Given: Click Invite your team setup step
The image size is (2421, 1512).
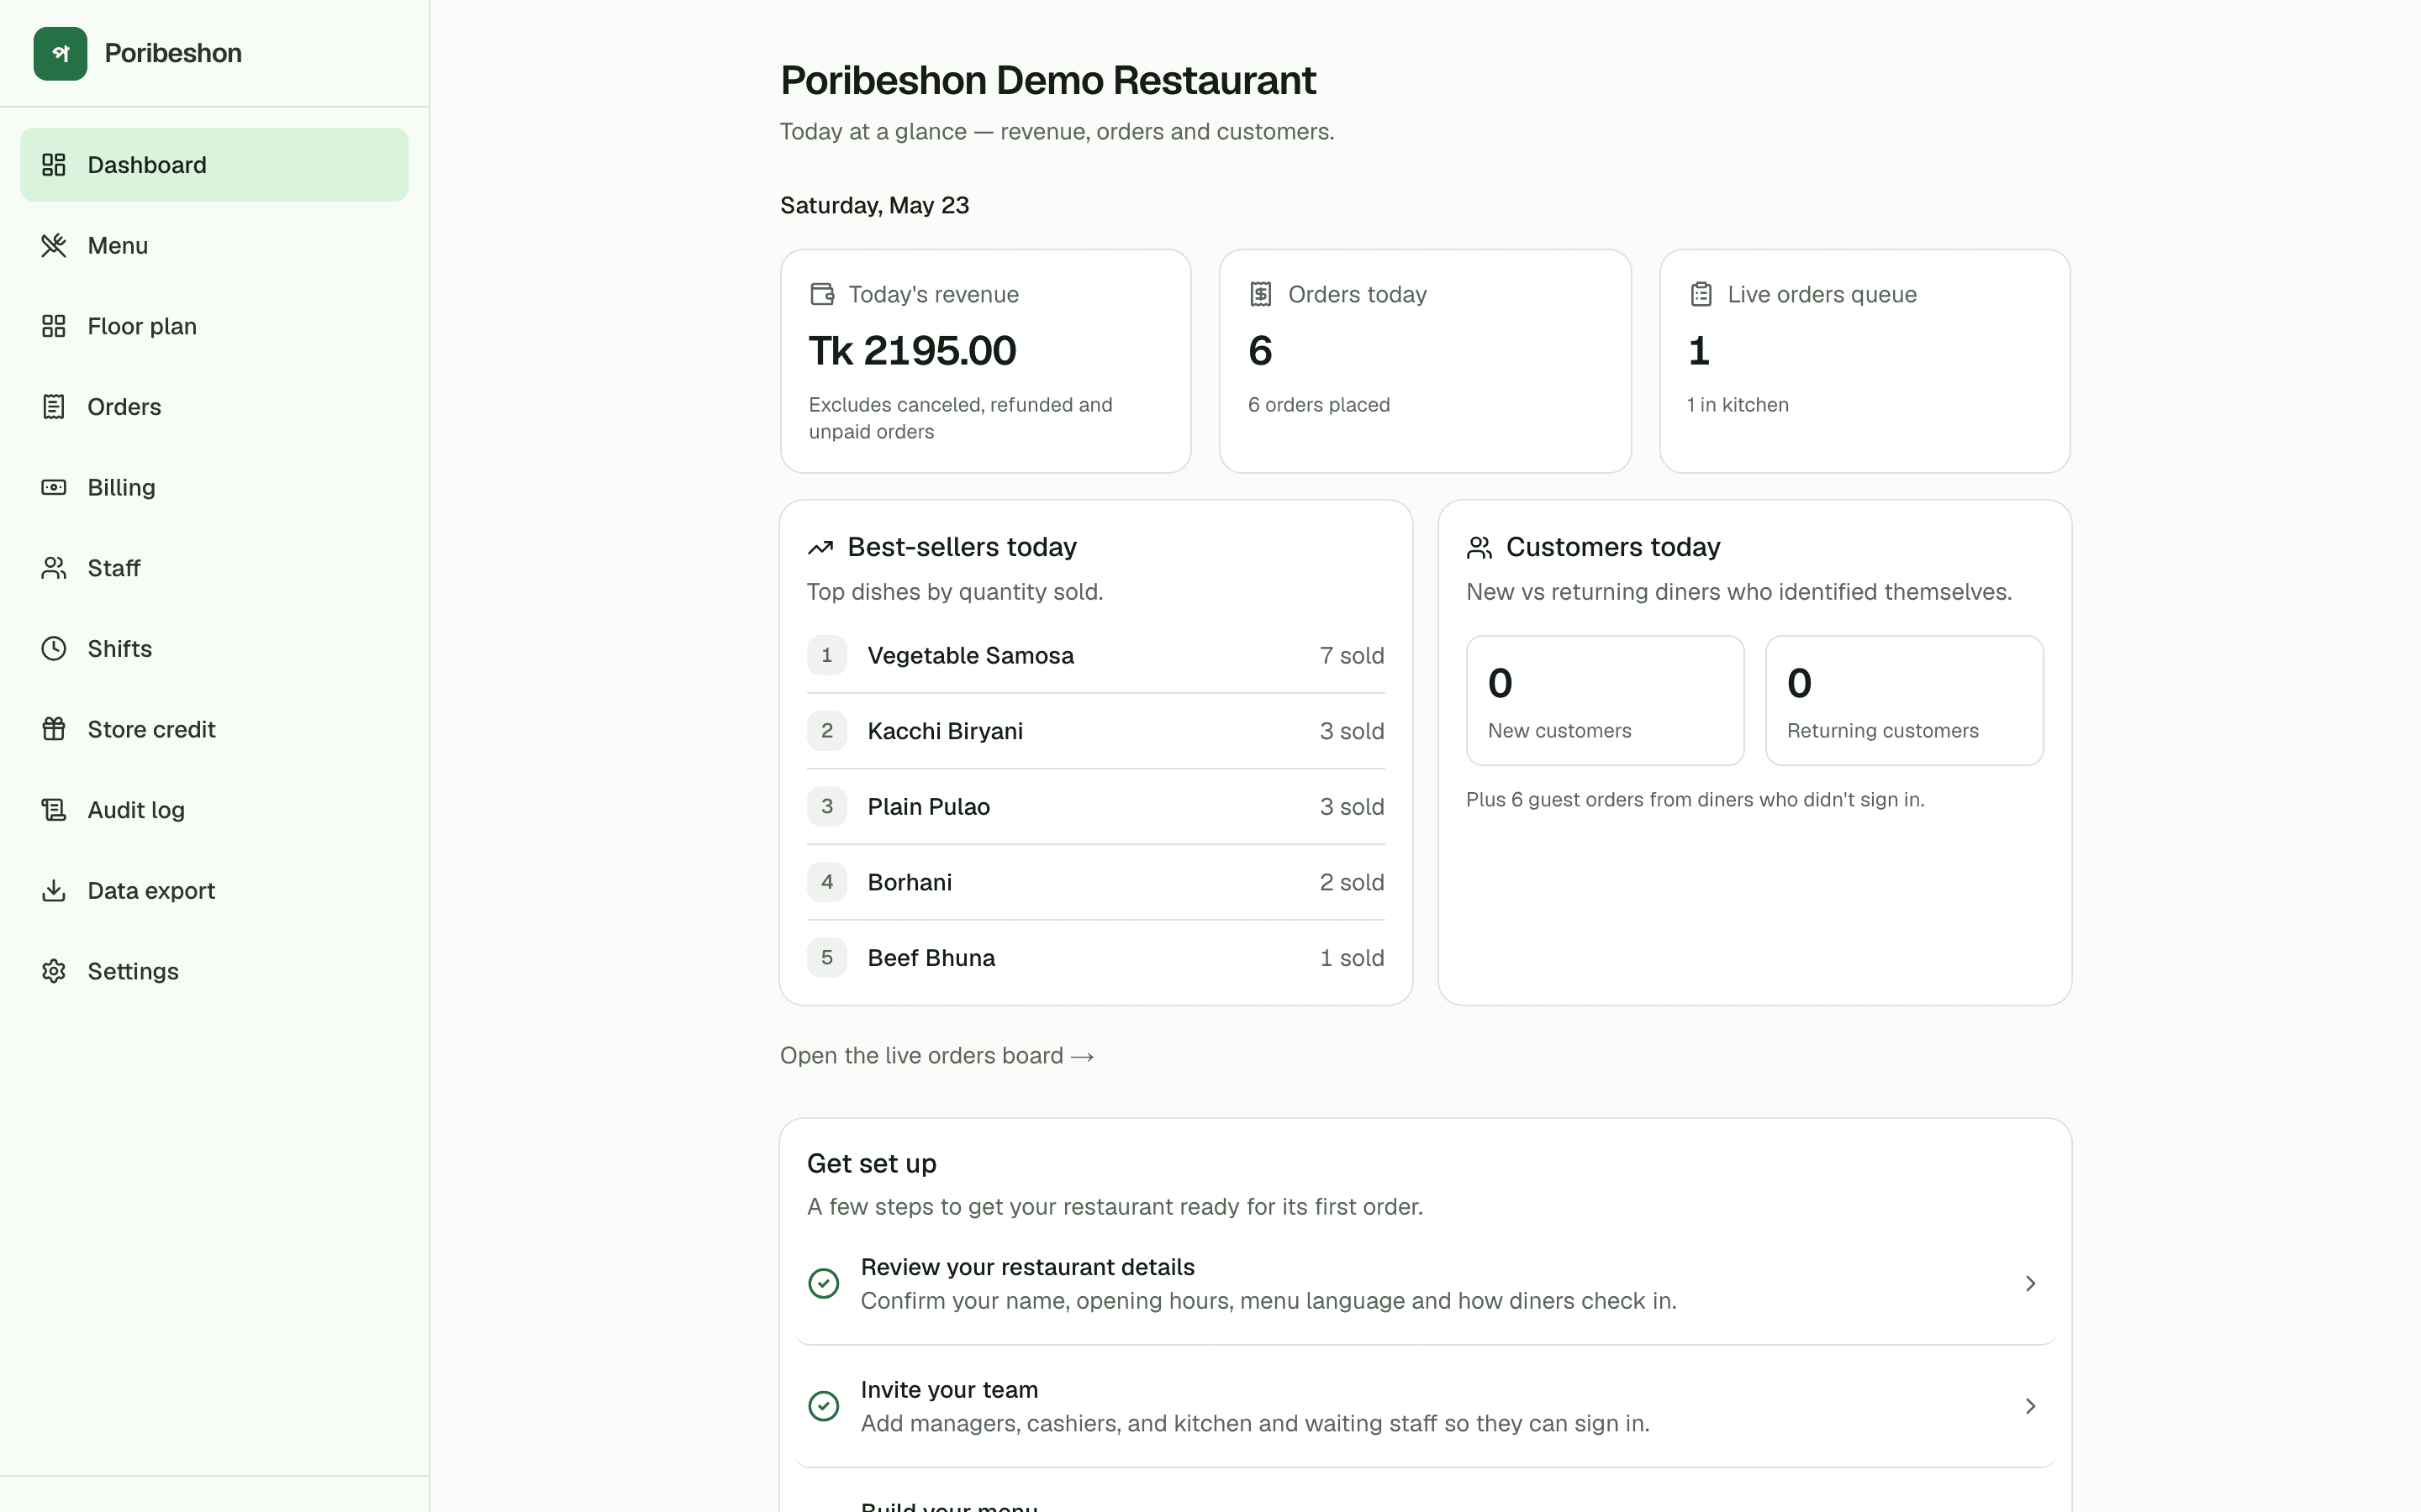Looking at the screenshot, I should coord(1426,1406).
